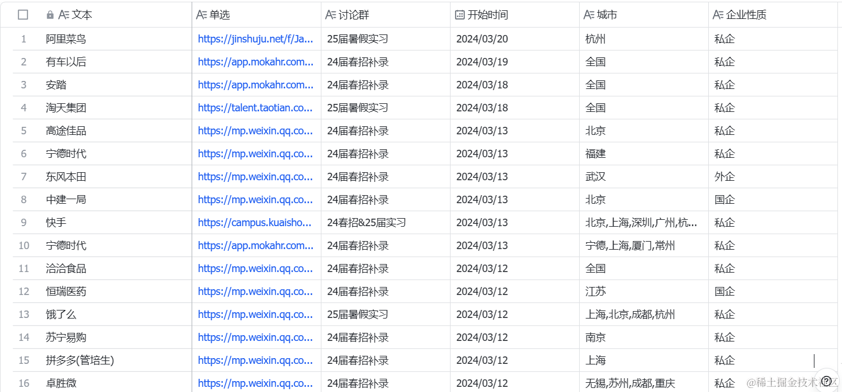Image resolution: width=842 pixels, height=392 pixels.
Task: Select the 城市 column header
Action: [x=644, y=15]
